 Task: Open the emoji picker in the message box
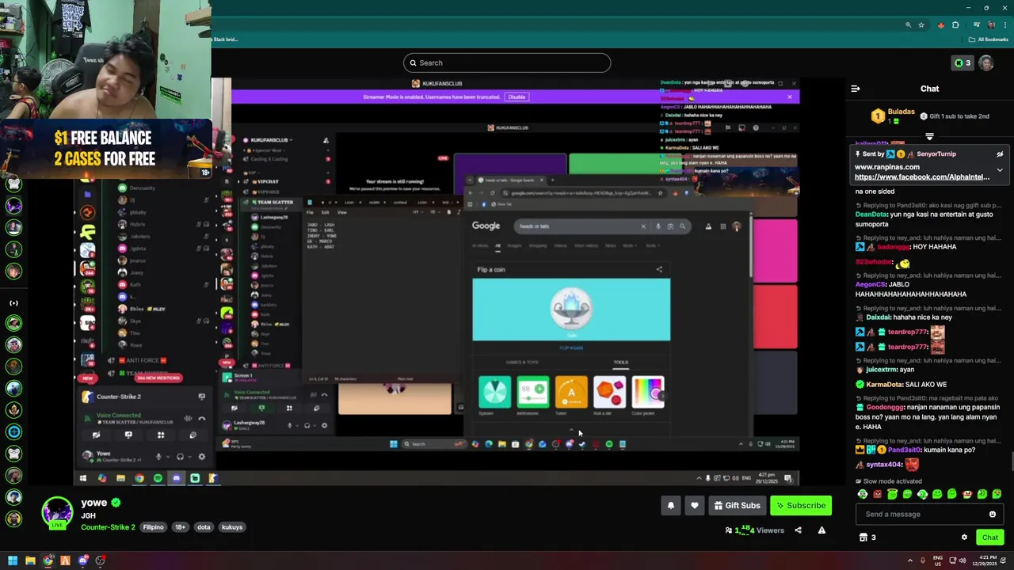coord(992,515)
